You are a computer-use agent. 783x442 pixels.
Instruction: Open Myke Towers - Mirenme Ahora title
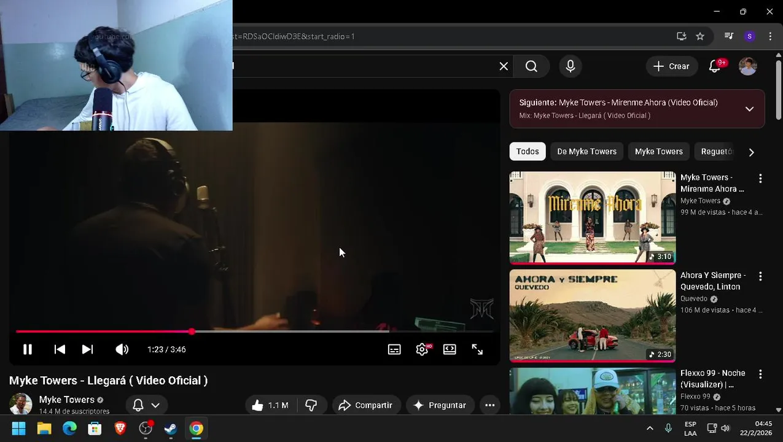(712, 183)
